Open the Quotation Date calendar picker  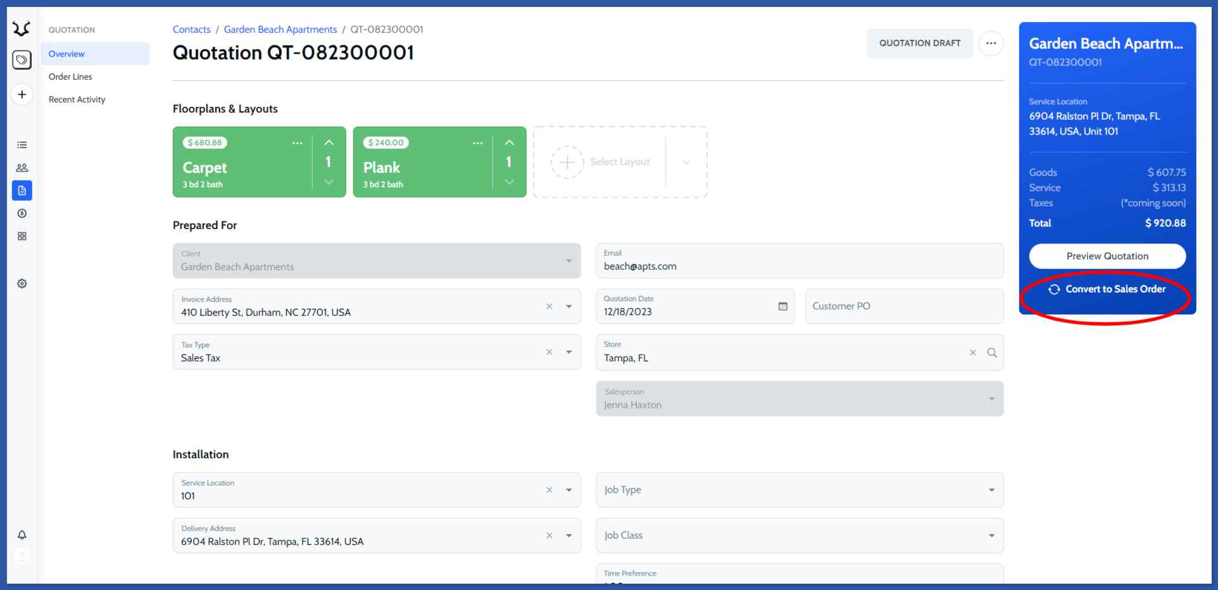pyautogui.click(x=783, y=306)
